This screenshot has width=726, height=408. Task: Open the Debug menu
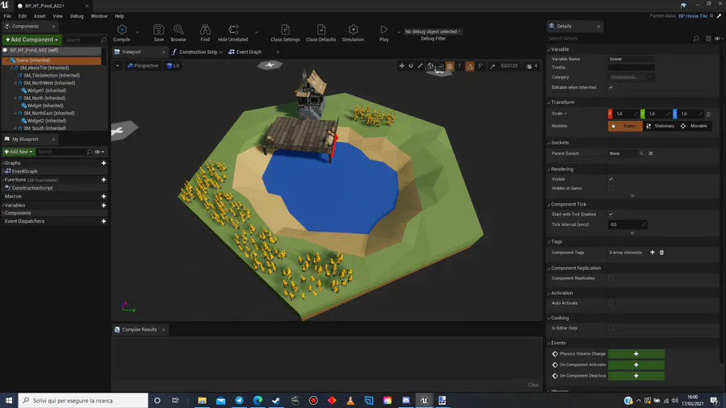tap(77, 16)
